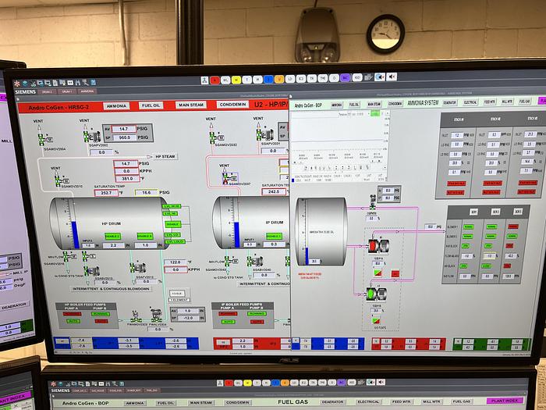The image size is (546, 410).
Task: Click the orange alarm class button in top bar
Action: 279,79
